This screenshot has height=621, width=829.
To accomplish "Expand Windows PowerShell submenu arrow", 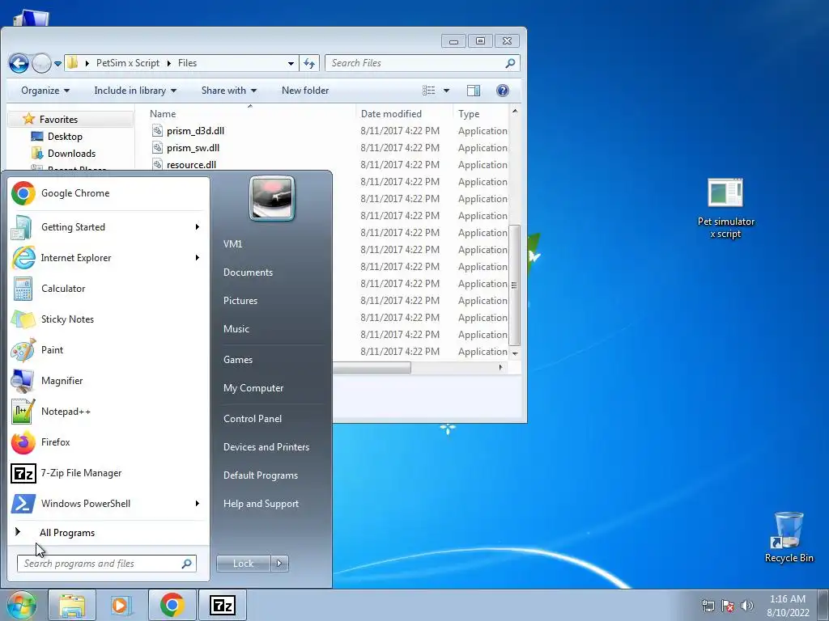I will 198,503.
